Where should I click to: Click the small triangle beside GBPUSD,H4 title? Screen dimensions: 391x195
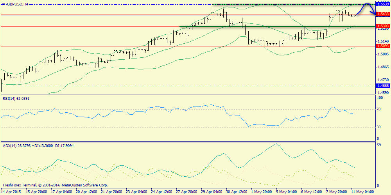[x=4, y=4]
